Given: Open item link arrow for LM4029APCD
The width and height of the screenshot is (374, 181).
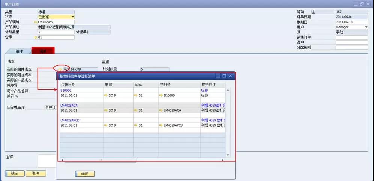Looking at the screenshot, I should pyautogui.click(x=161, y=125).
